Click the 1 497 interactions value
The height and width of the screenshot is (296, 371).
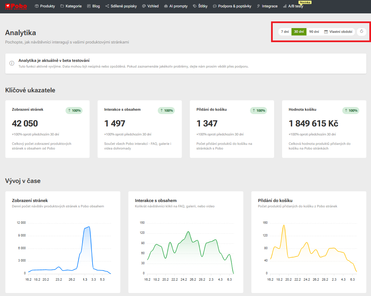coord(115,123)
